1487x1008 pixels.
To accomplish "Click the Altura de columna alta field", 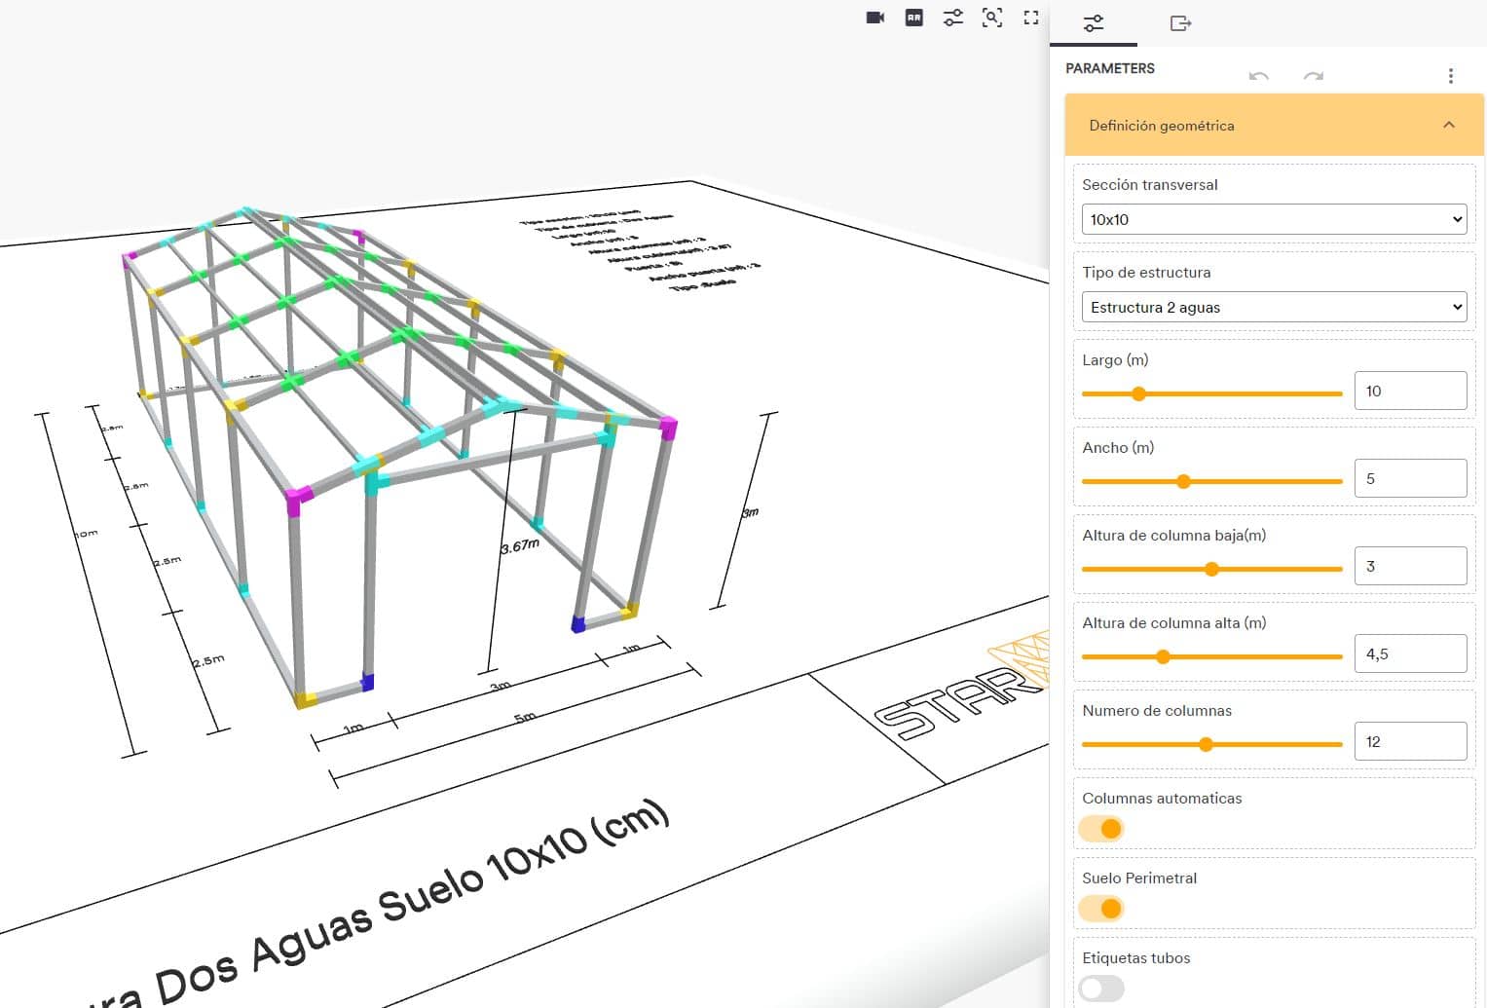I will tap(1409, 653).
